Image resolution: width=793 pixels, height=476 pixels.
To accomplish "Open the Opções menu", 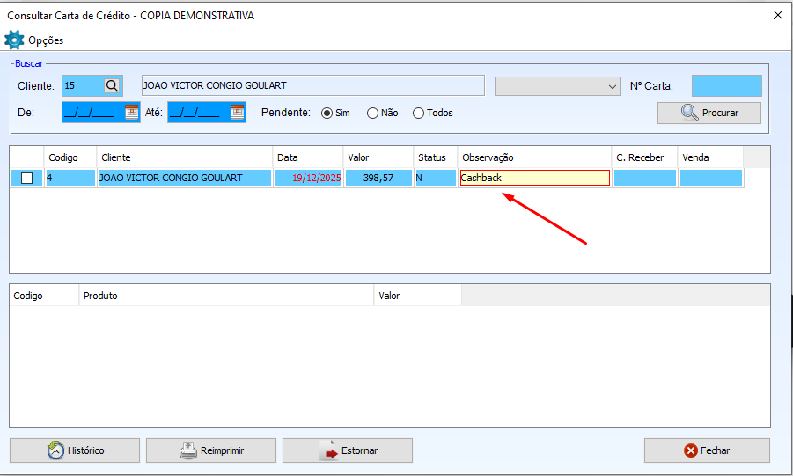I will click(46, 40).
